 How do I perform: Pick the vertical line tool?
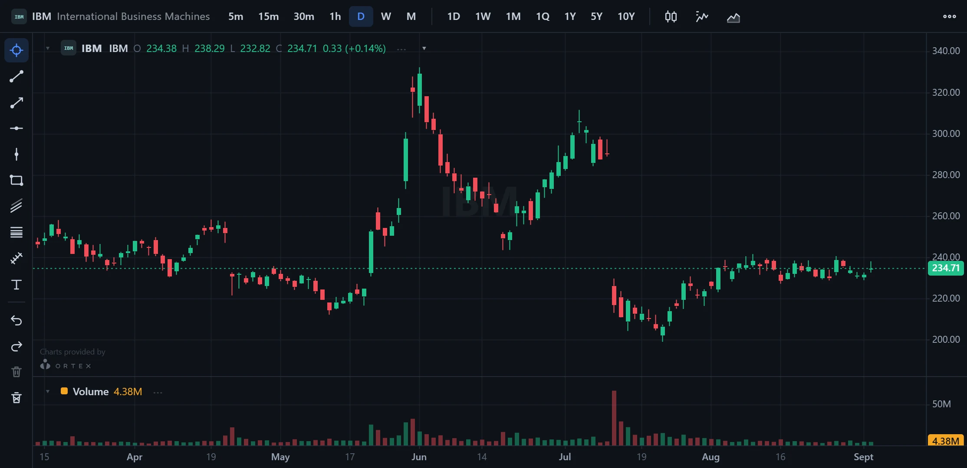point(16,154)
